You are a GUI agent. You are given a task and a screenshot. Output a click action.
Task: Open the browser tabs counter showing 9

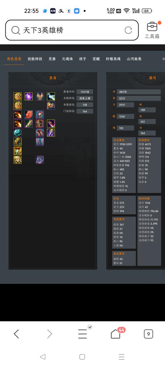click(x=148, y=334)
